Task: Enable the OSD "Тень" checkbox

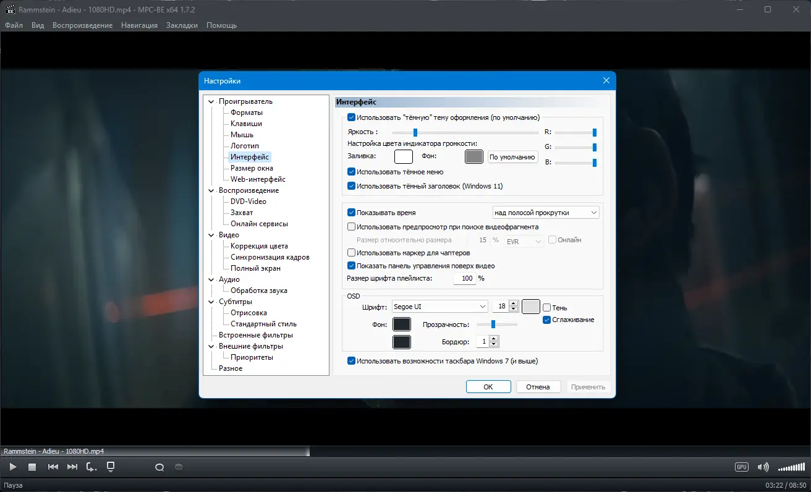Action: coord(546,308)
